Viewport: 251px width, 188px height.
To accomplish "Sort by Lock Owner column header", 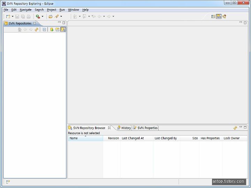I will pos(235,138).
